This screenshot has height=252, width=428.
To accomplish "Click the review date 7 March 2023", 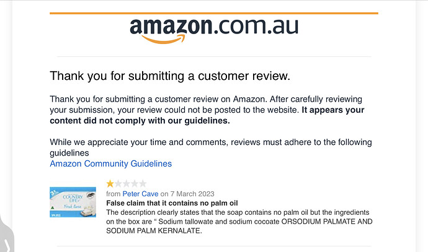I will [192, 194].
